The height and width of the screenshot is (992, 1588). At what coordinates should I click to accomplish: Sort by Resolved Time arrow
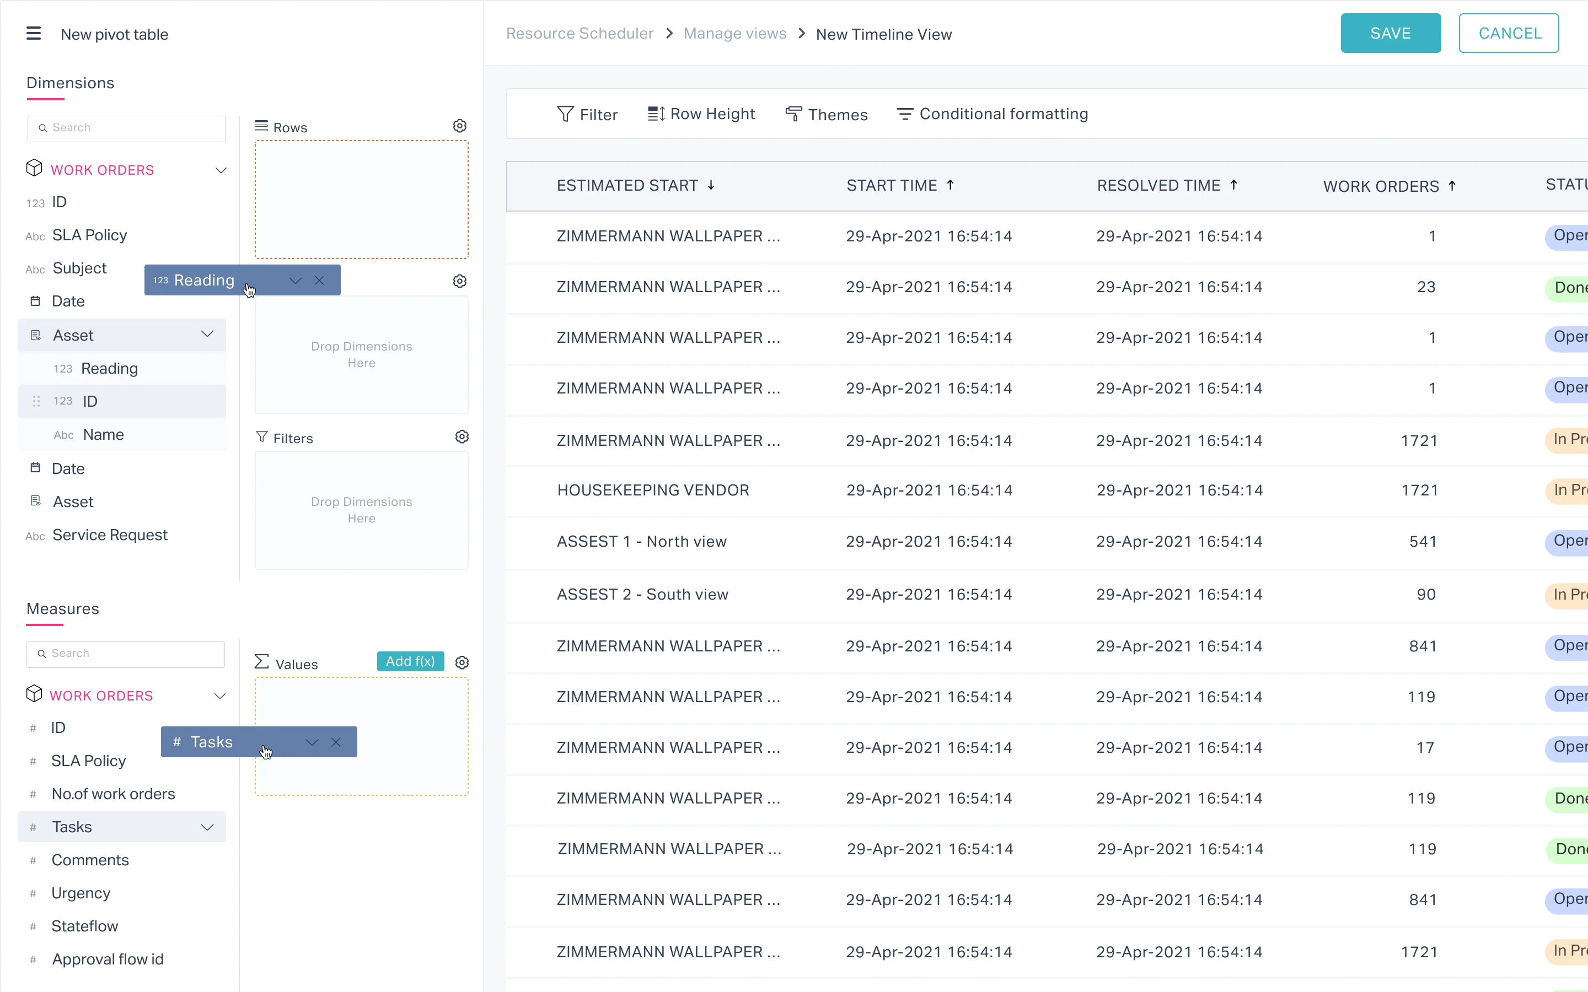(1233, 186)
